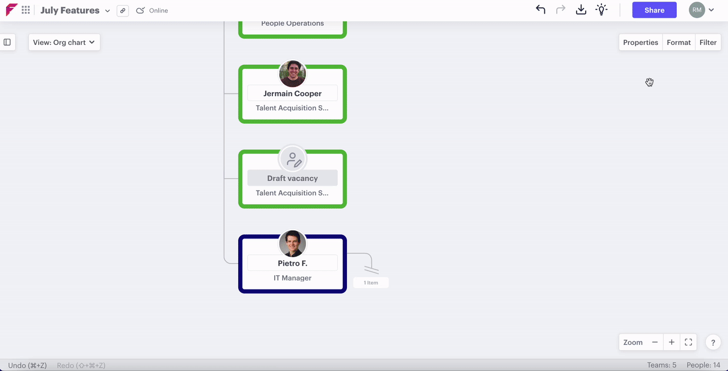The image size is (728, 371).
Task: Zoom out with the minus button
Action: pos(655,342)
